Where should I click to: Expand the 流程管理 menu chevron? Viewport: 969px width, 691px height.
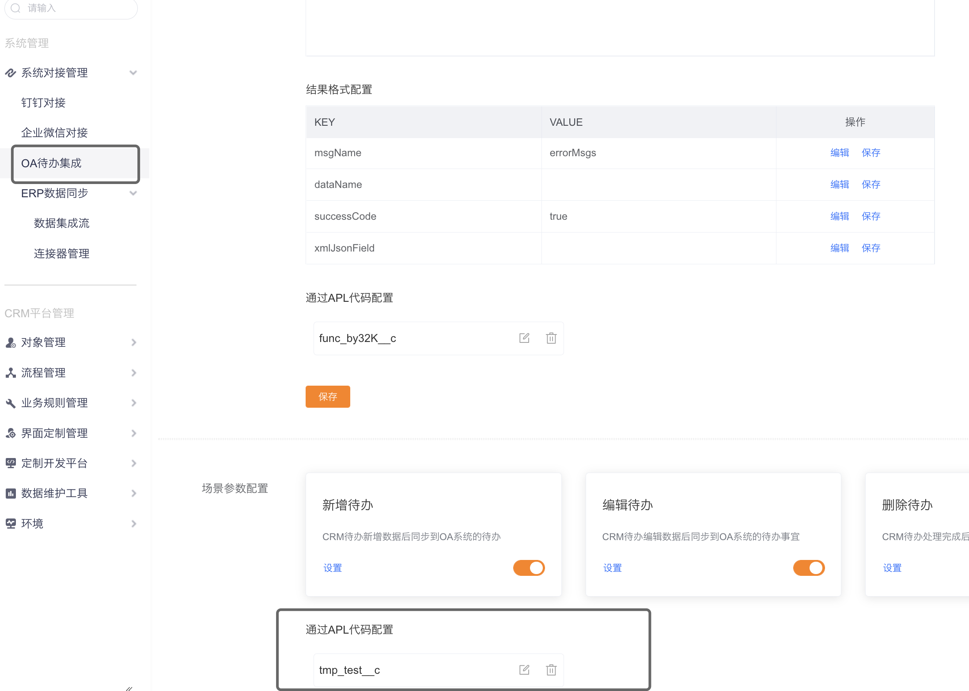[133, 373]
